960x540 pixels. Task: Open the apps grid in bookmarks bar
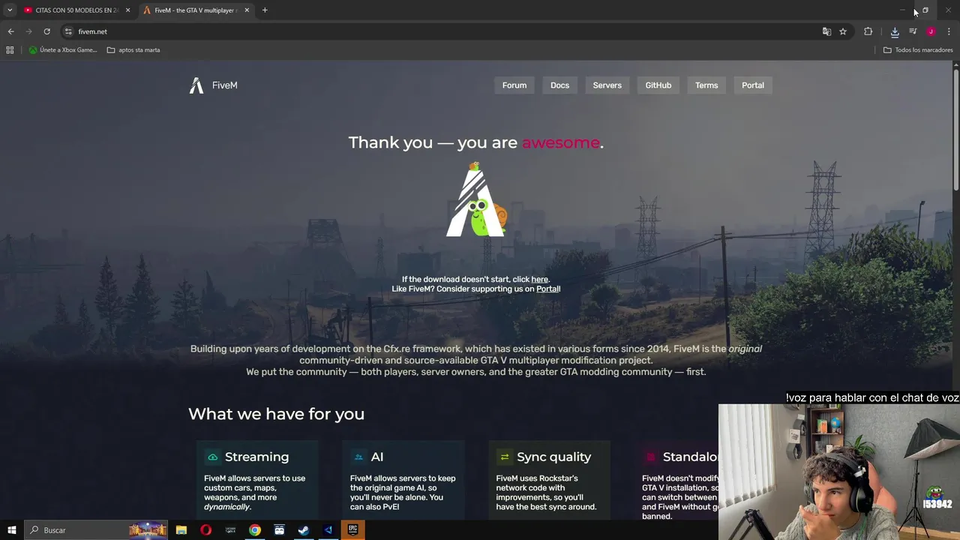click(10, 50)
